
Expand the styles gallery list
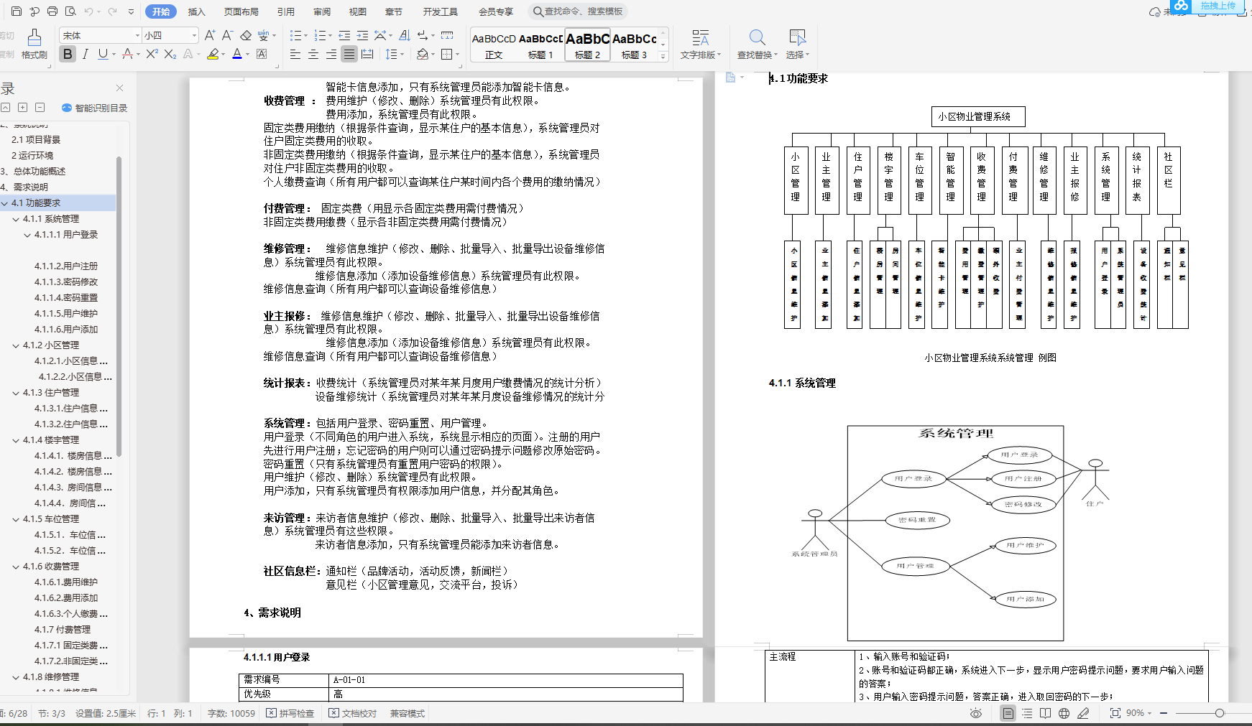pyautogui.click(x=663, y=56)
